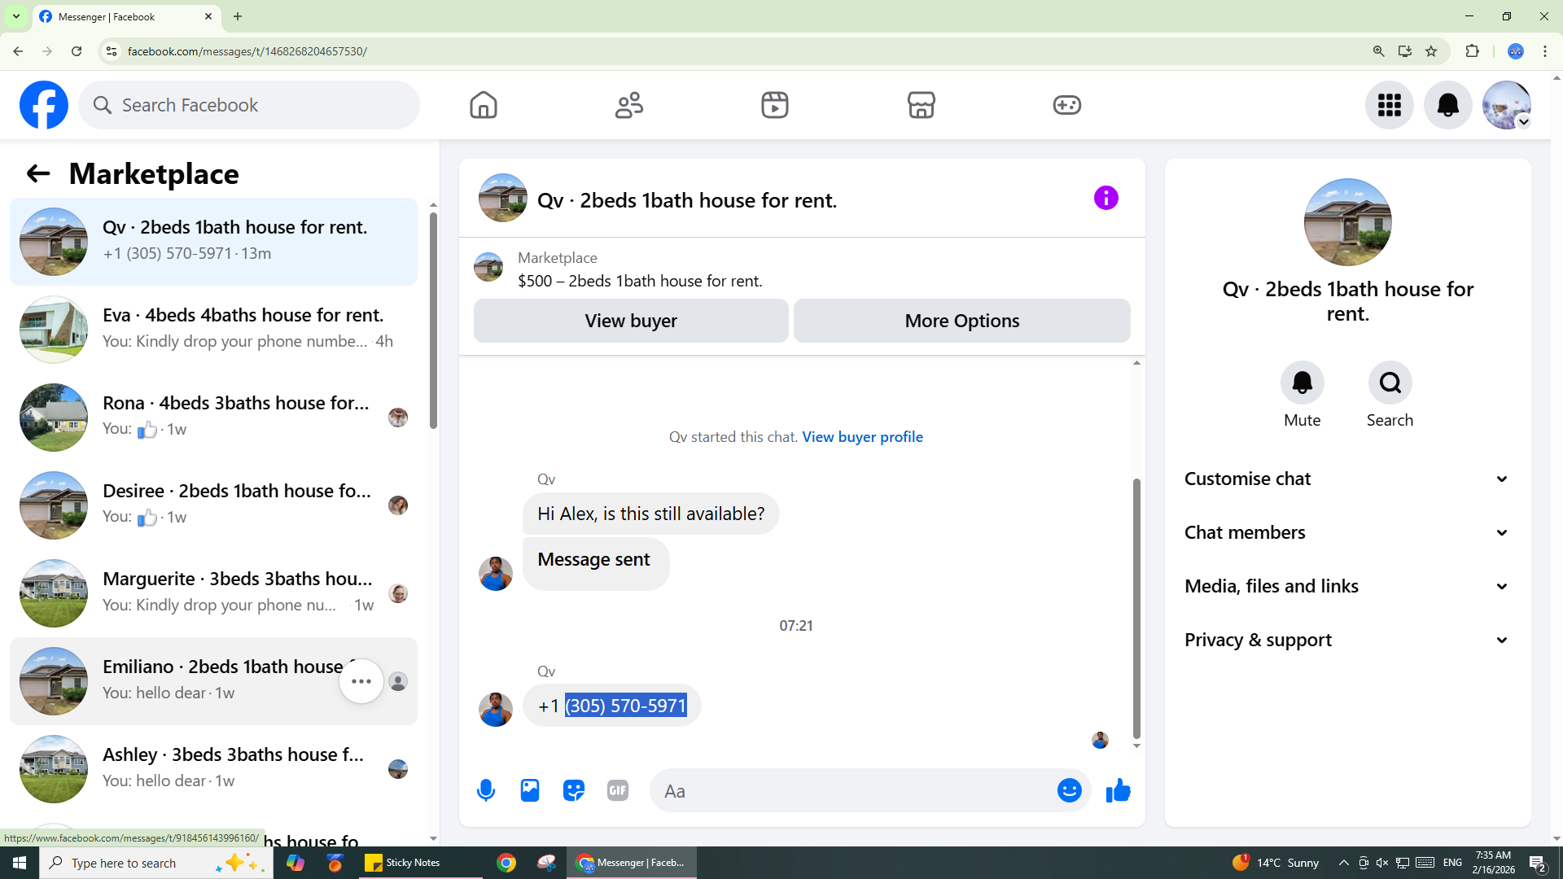
Task: Attach a photo with image icon
Action: pyautogui.click(x=530, y=790)
